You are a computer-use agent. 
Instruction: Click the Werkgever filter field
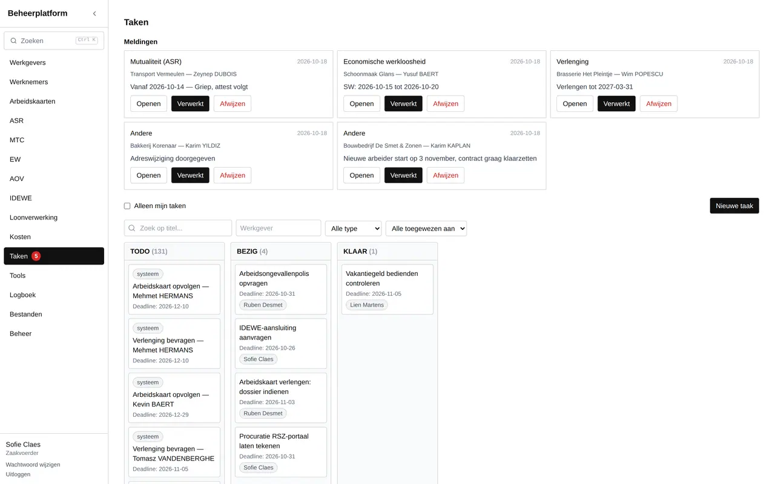[x=279, y=228]
